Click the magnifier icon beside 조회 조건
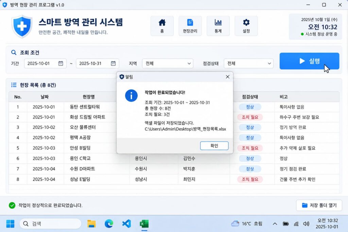Viewport: 348px width, 232px height. [x=14, y=53]
